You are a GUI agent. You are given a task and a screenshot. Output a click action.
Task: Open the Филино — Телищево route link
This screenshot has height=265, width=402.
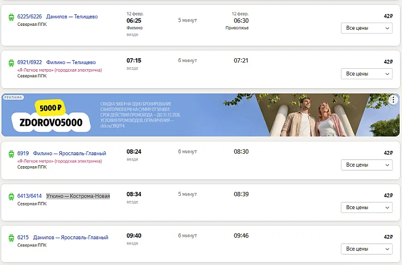coord(71,63)
